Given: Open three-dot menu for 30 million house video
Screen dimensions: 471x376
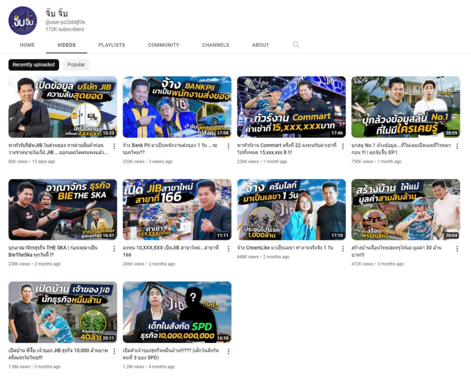Looking at the screenshot, I should point(457,249).
